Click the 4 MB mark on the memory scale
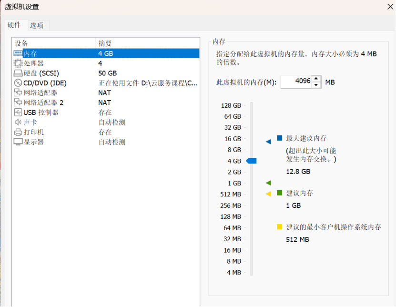Image resolution: width=396 pixels, height=307 pixels. tap(234, 273)
